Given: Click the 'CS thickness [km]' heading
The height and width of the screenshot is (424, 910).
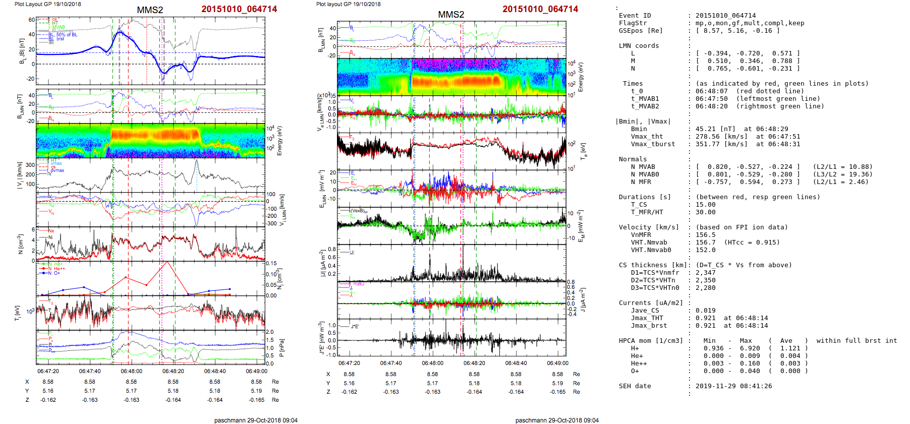Looking at the screenshot, I should point(653,265).
